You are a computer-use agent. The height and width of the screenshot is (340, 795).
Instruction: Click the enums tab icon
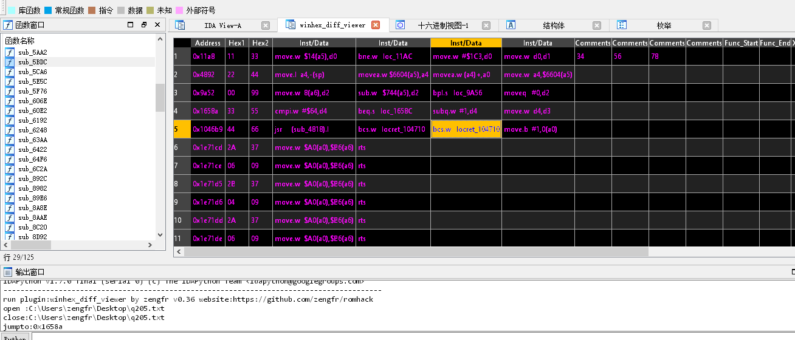622,25
